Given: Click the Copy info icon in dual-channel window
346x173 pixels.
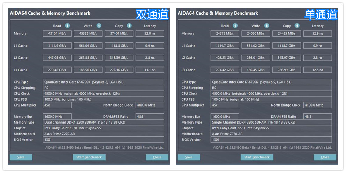Looking at the screenshot, I should [x=129, y=26].
